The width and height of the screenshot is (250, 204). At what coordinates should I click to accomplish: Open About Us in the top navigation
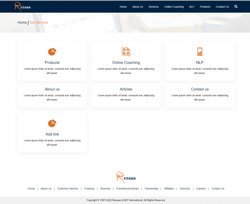tap(138, 7)
